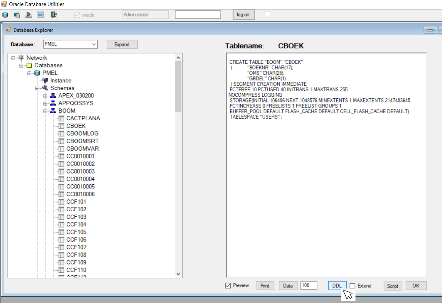Click the APPQOSSYS schema icon
This screenshot has height=303, width=442.
click(x=53, y=103)
